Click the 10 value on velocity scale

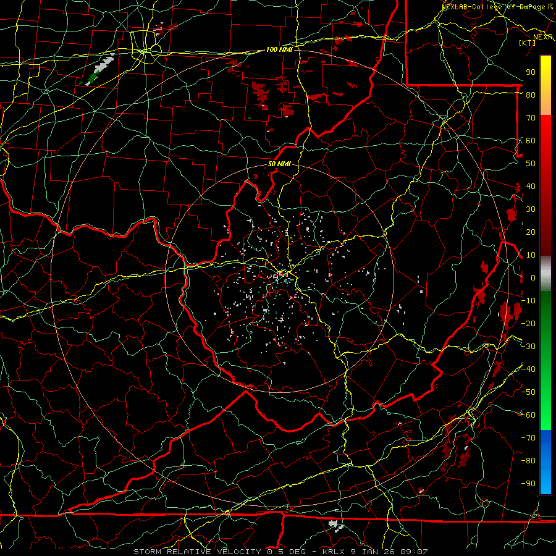pos(531,255)
